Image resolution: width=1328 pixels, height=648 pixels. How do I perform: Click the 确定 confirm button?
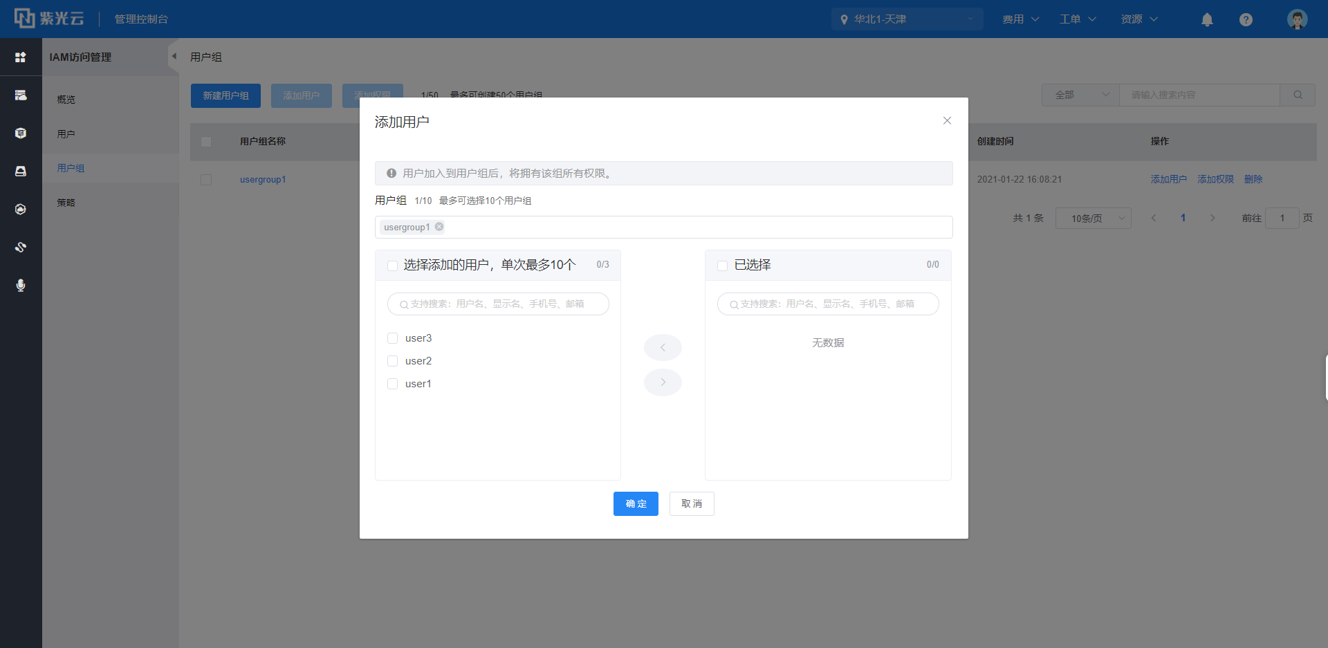click(x=636, y=503)
